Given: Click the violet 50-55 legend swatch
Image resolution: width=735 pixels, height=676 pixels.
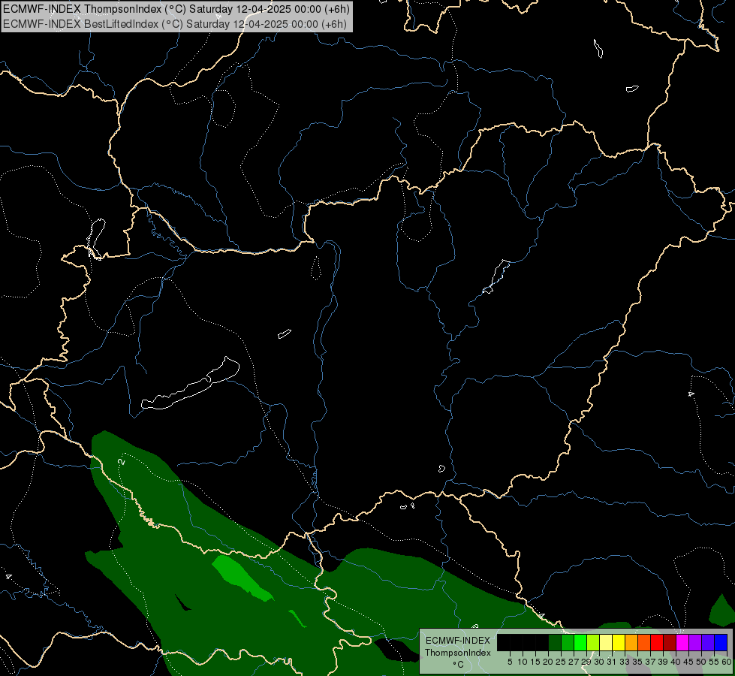Looking at the screenshot, I should 708,642.
